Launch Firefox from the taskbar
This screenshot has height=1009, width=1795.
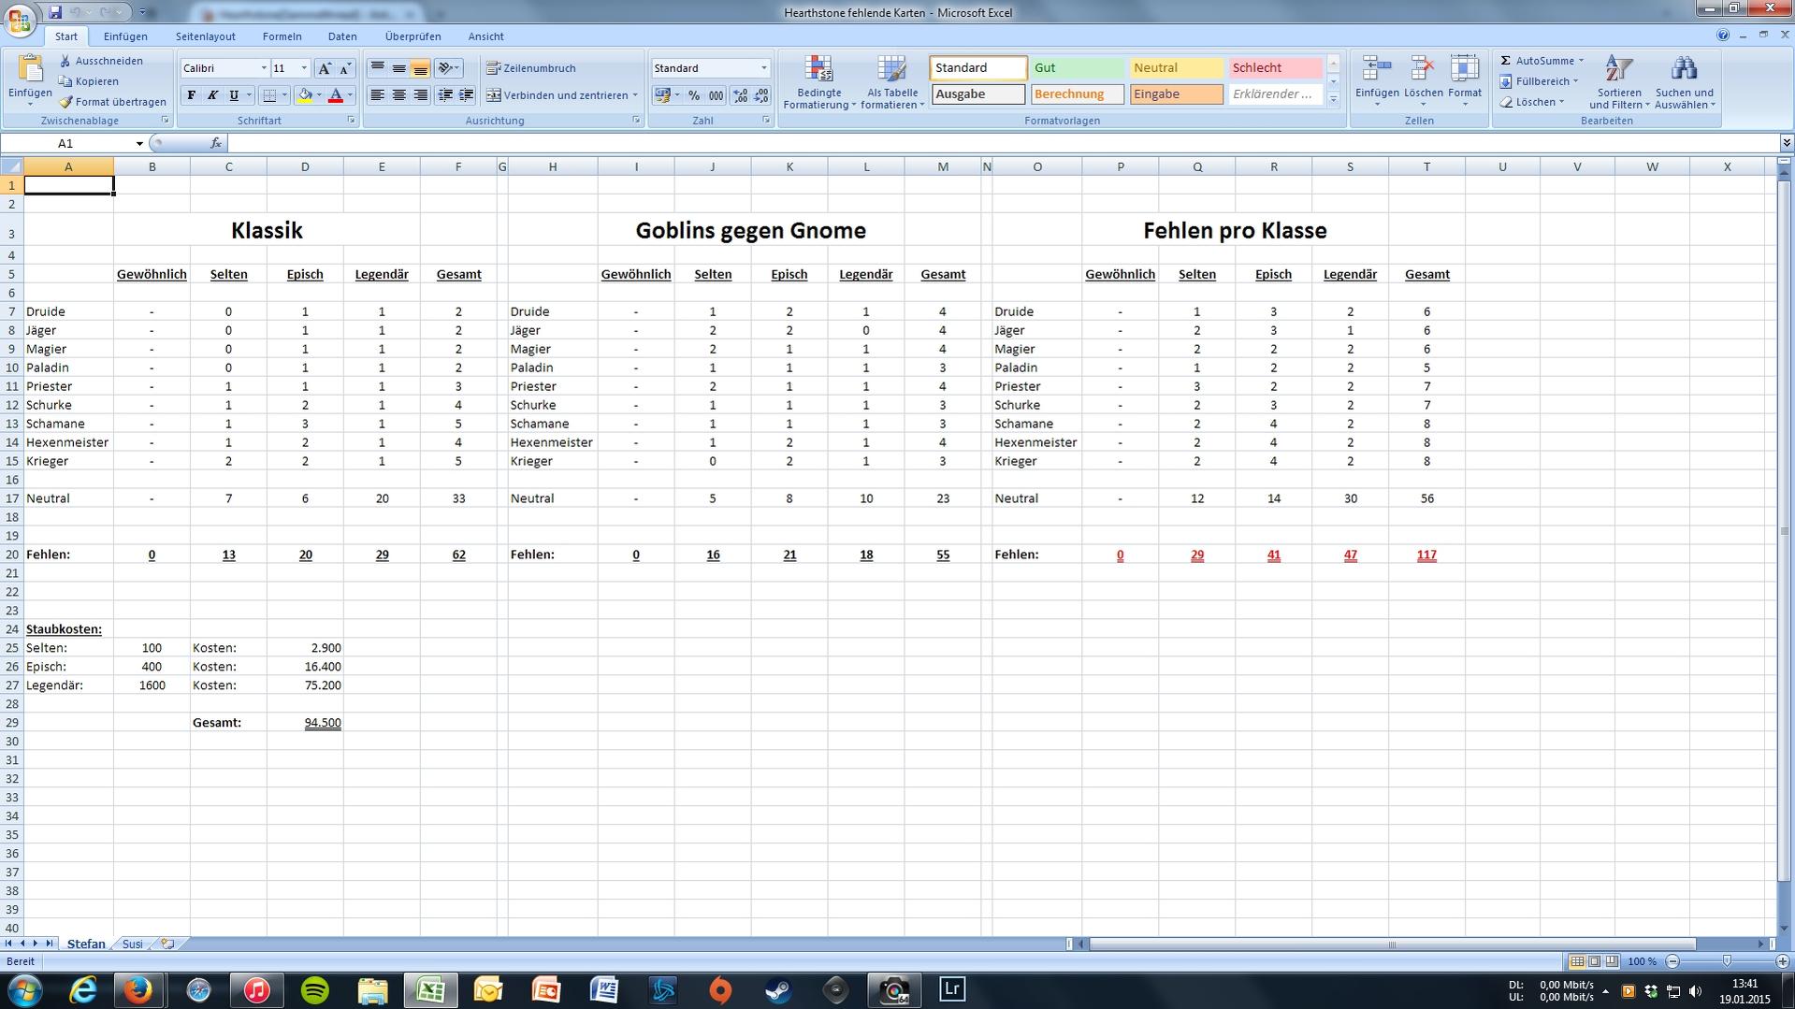pyautogui.click(x=138, y=990)
